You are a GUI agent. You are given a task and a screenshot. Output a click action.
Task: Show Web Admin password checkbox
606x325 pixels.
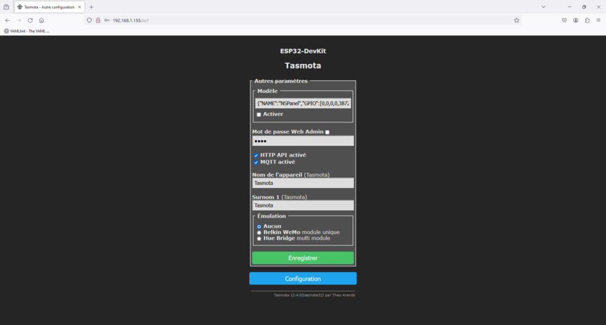pos(327,132)
